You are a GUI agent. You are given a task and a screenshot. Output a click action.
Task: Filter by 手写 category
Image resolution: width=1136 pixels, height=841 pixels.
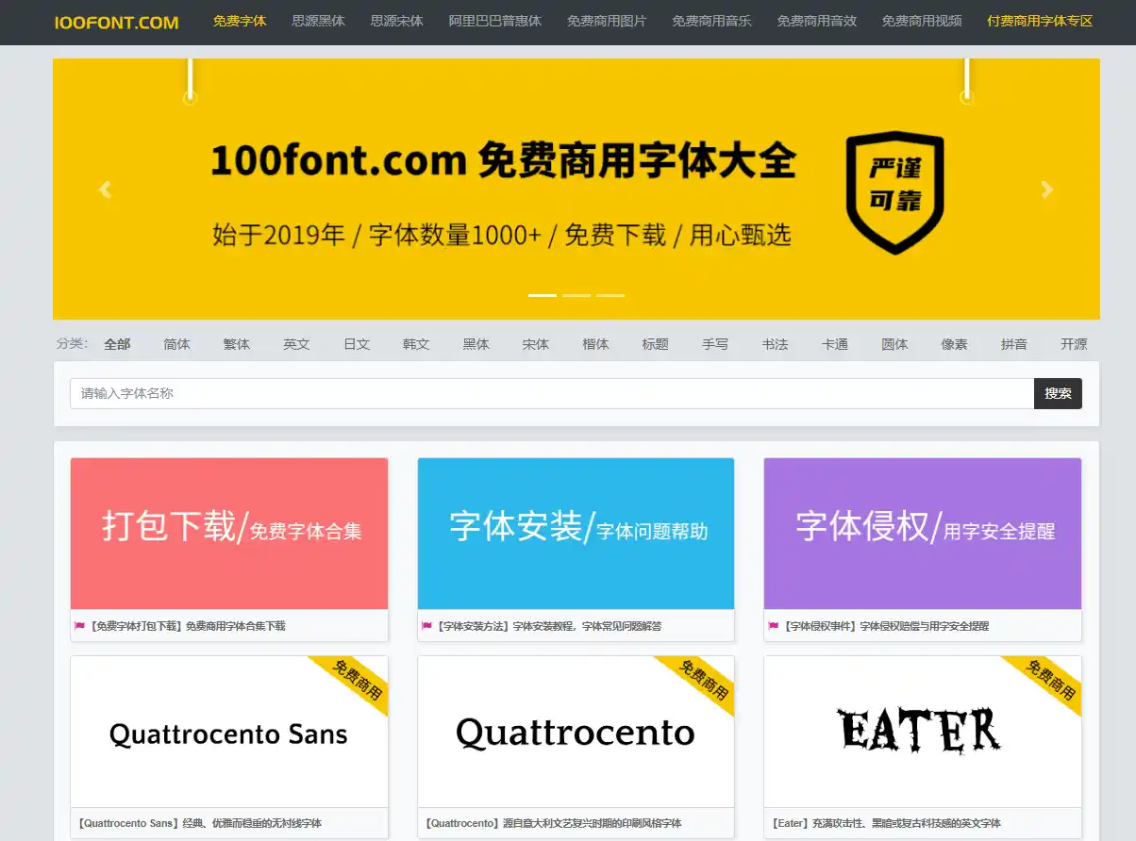click(x=715, y=344)
